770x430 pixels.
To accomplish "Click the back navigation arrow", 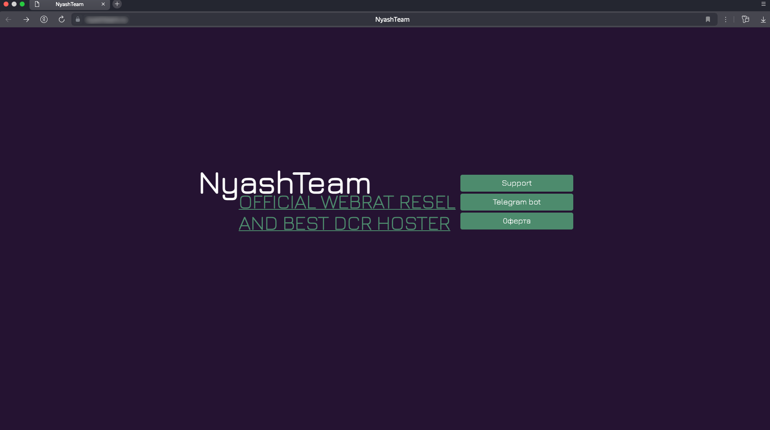I will pos(8,19).
